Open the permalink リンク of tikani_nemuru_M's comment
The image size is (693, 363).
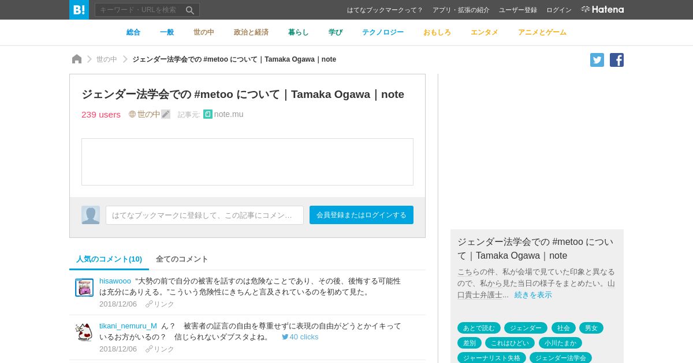click(160, 349)
